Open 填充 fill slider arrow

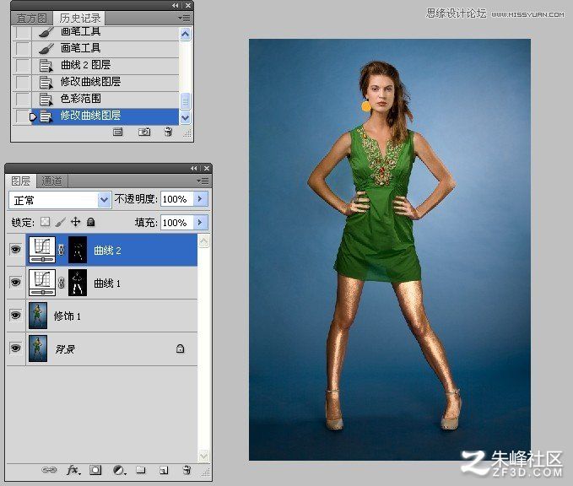201,223
